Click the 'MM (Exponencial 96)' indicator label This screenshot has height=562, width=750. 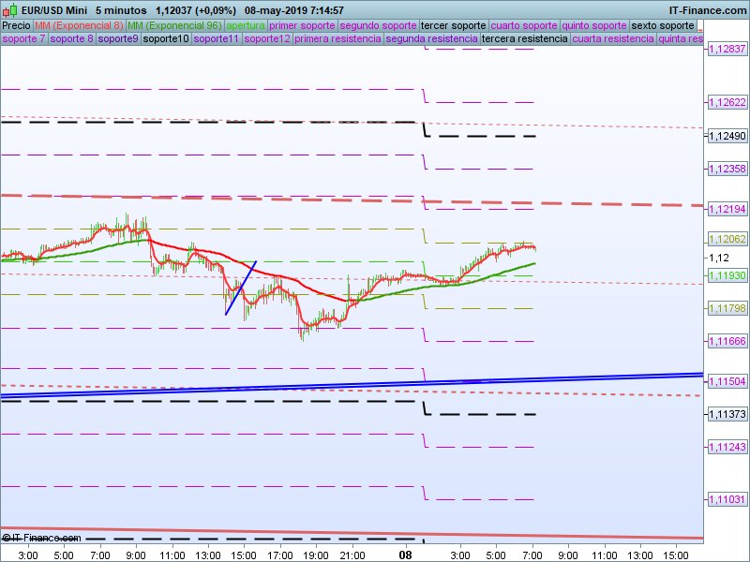tap(174, 25)
